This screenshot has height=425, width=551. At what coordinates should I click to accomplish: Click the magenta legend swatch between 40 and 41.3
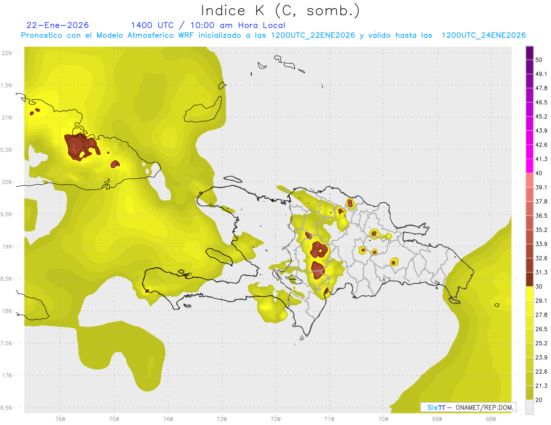click(x=529, y=166)
